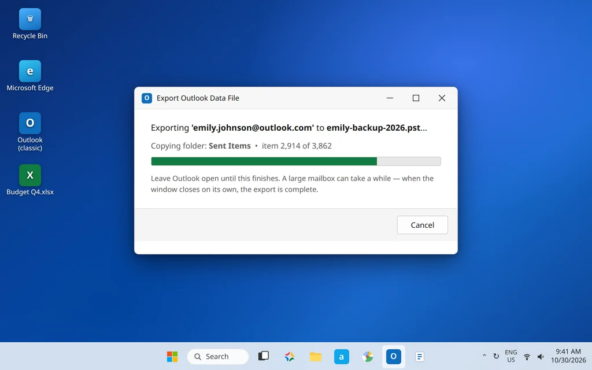Click the Outlook icon in dialog title bar

click(146, 98)
